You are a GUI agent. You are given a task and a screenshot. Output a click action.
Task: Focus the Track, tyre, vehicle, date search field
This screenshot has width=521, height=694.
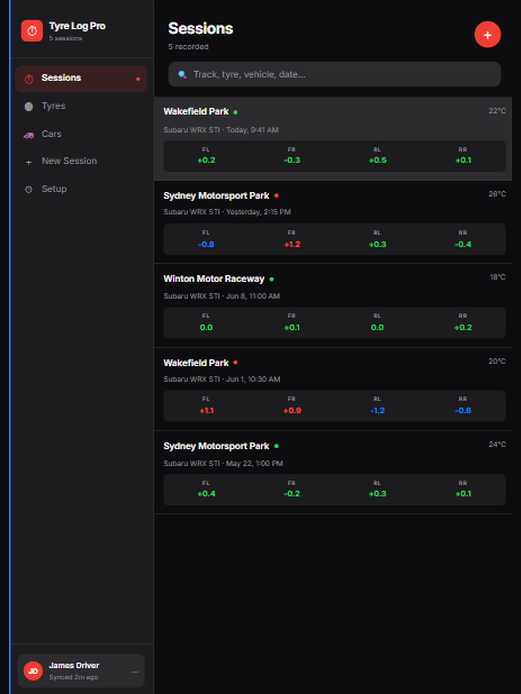coord(334,74)
